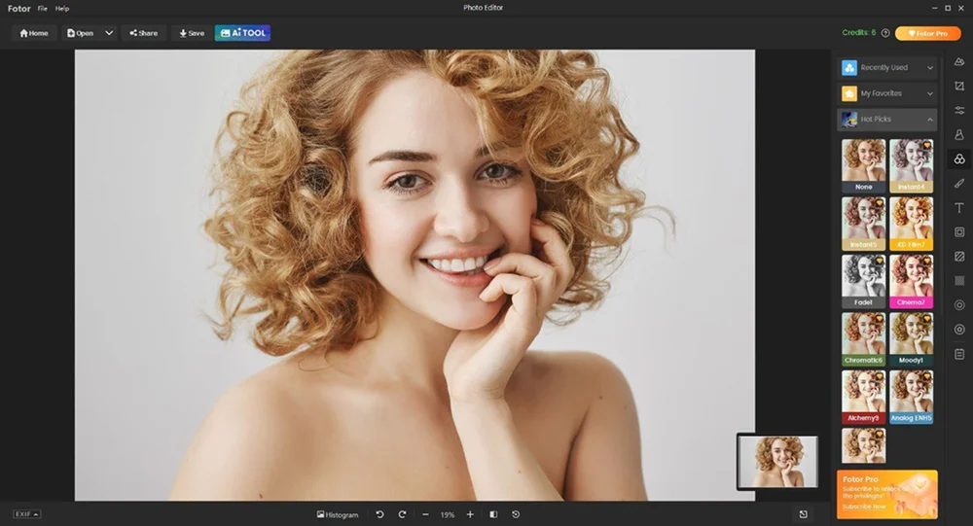Open the File menu
The height and width of the screenshot is (526, 973).
[x=43, y=8]
